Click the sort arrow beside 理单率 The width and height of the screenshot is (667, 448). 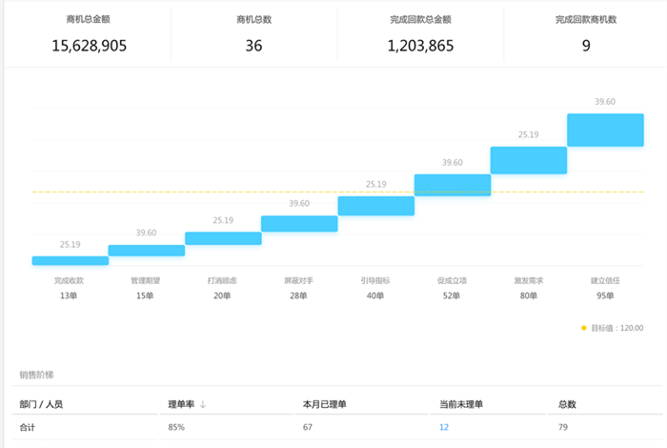(x=202, y=405)
